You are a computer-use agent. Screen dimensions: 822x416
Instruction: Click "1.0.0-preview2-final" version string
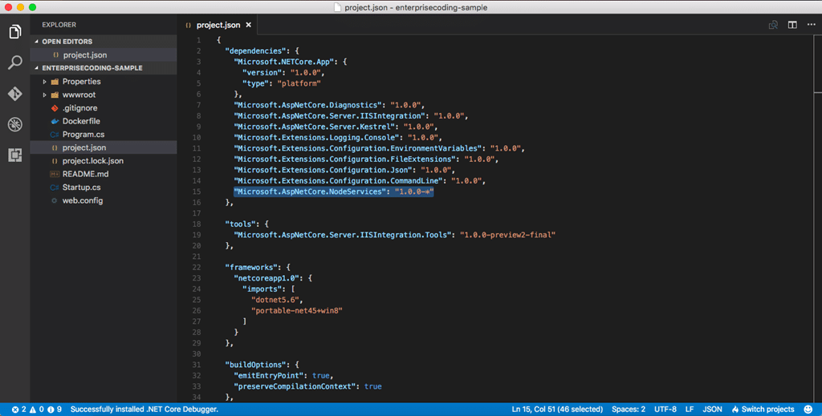507,235
